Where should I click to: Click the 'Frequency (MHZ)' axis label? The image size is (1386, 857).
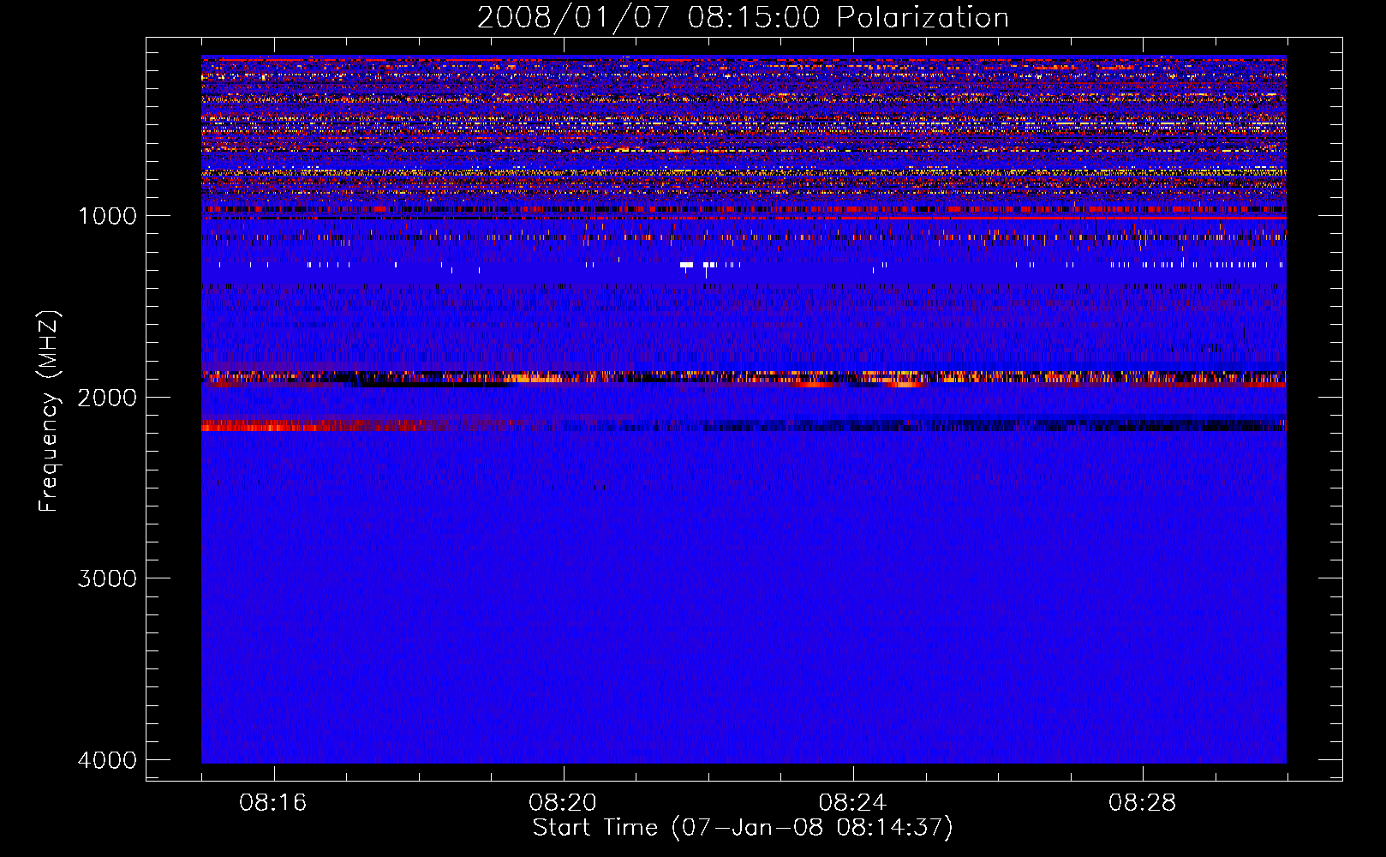[x=50, y=411]
